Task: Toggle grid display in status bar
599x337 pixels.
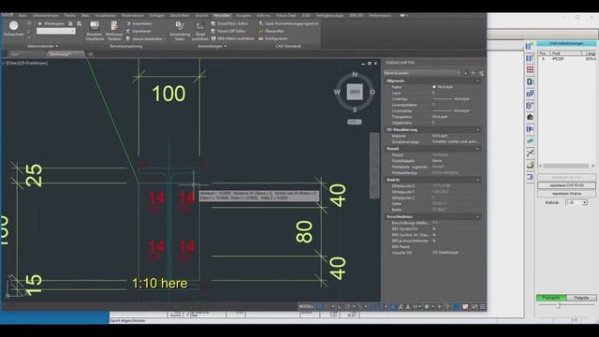Action: 320,306
